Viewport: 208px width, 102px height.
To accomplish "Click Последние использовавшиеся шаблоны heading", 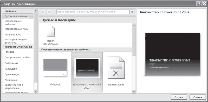I will click(x=66, y=50).
